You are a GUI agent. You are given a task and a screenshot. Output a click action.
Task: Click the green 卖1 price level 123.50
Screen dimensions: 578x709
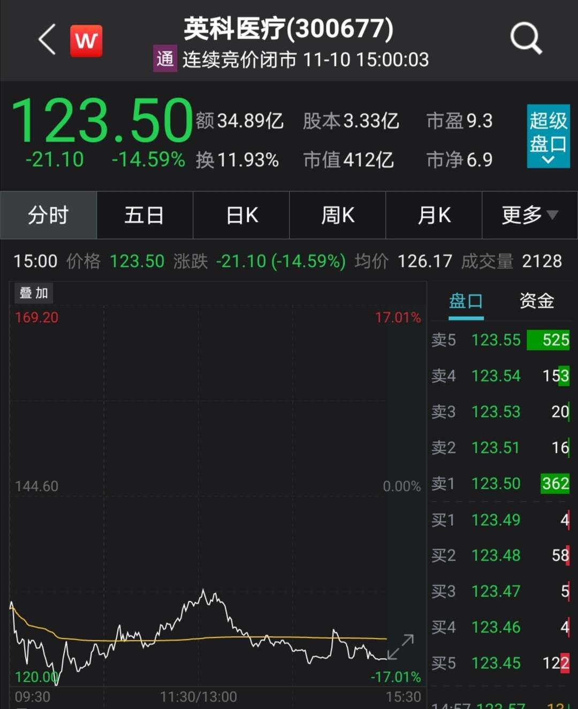coord(496,483)
